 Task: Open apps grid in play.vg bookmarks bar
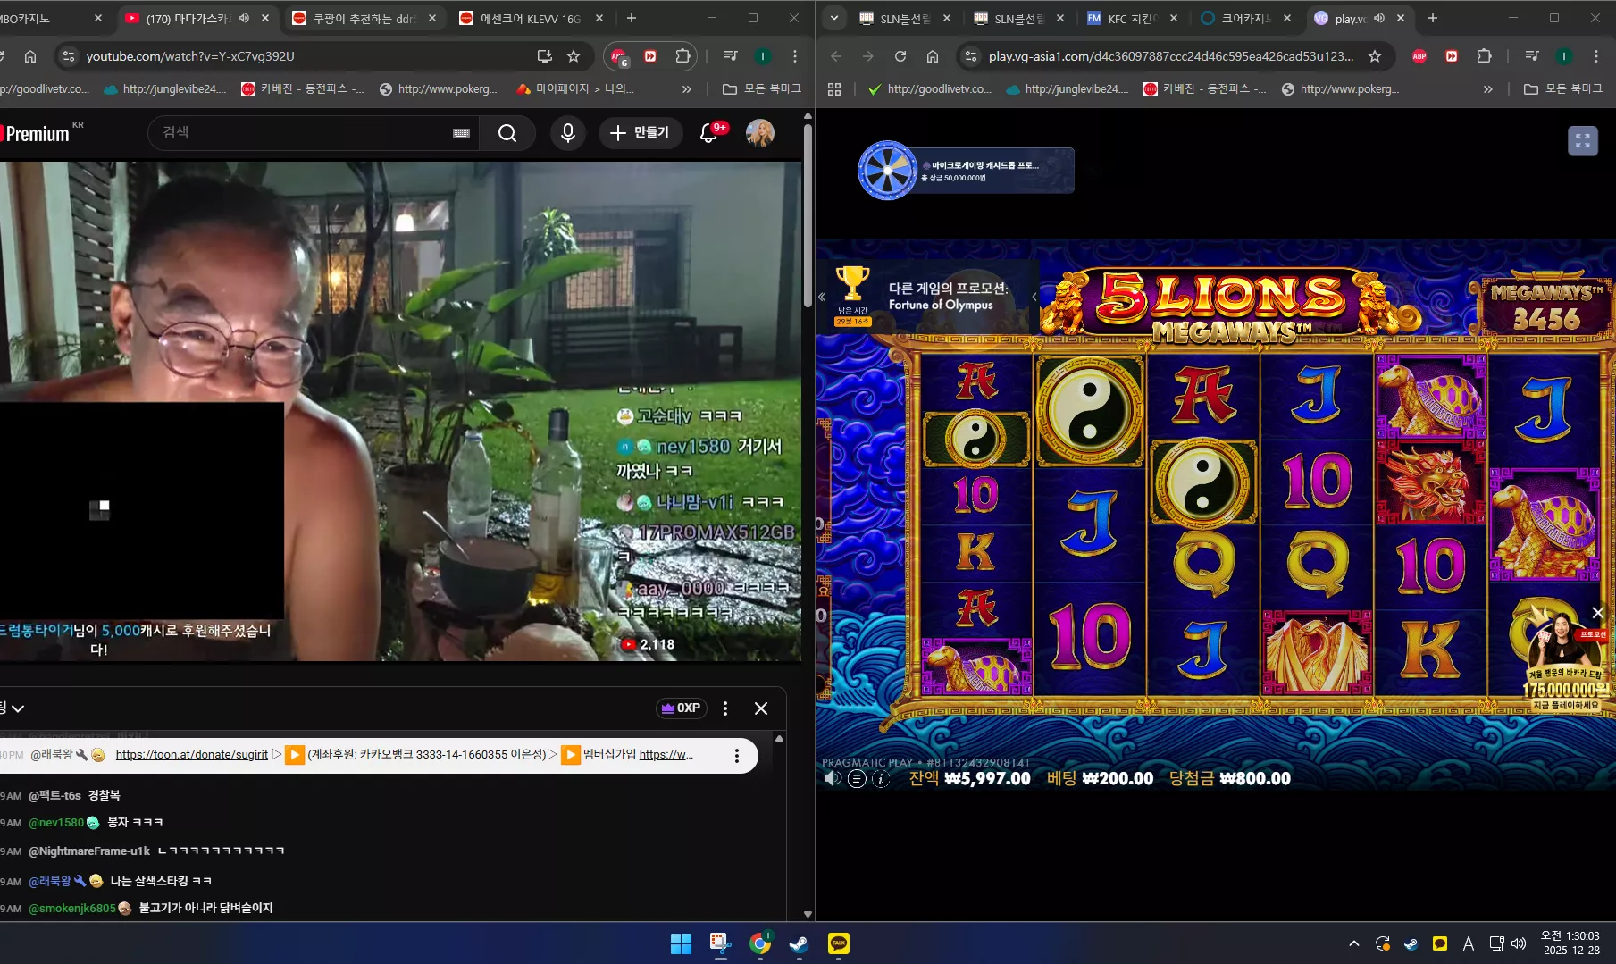coord(834,89)
